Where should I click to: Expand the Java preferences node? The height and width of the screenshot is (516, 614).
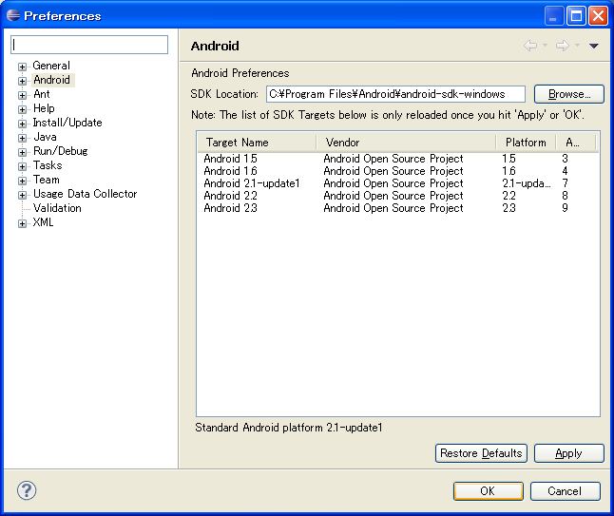tap(22, 138)
